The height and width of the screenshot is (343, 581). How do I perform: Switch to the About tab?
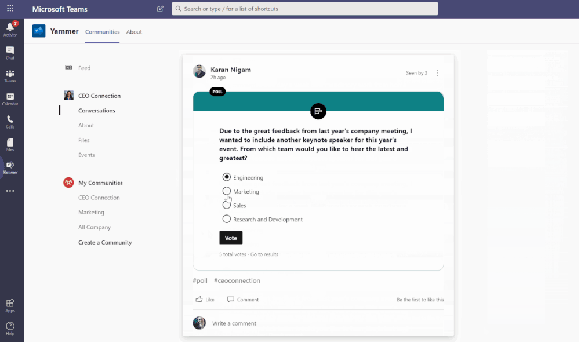tap(134, 32)
